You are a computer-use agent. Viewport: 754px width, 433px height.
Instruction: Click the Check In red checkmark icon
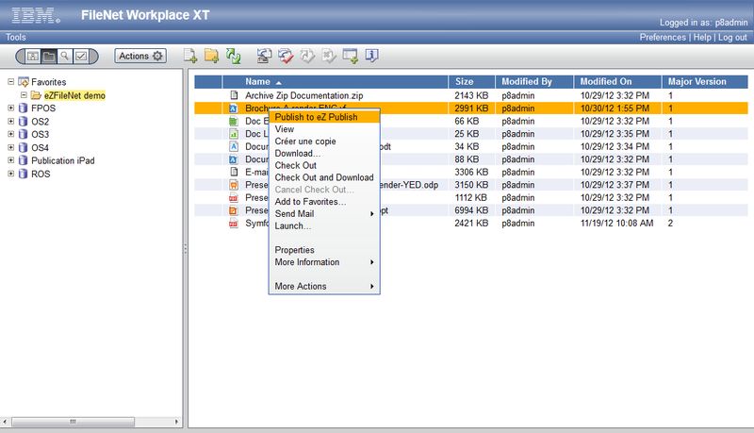286,56
